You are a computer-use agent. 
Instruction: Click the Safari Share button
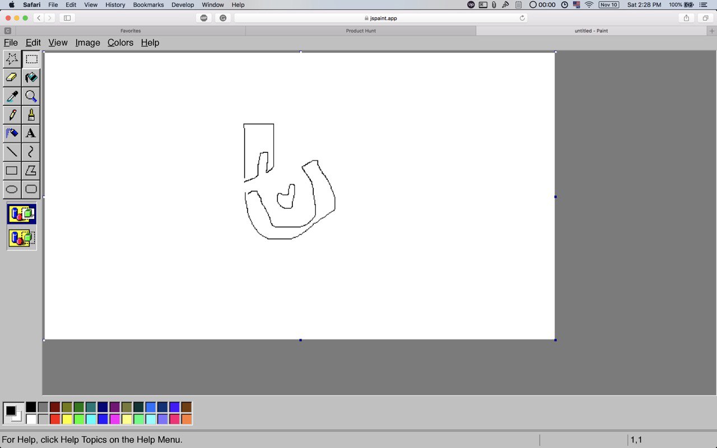[686, 18]
